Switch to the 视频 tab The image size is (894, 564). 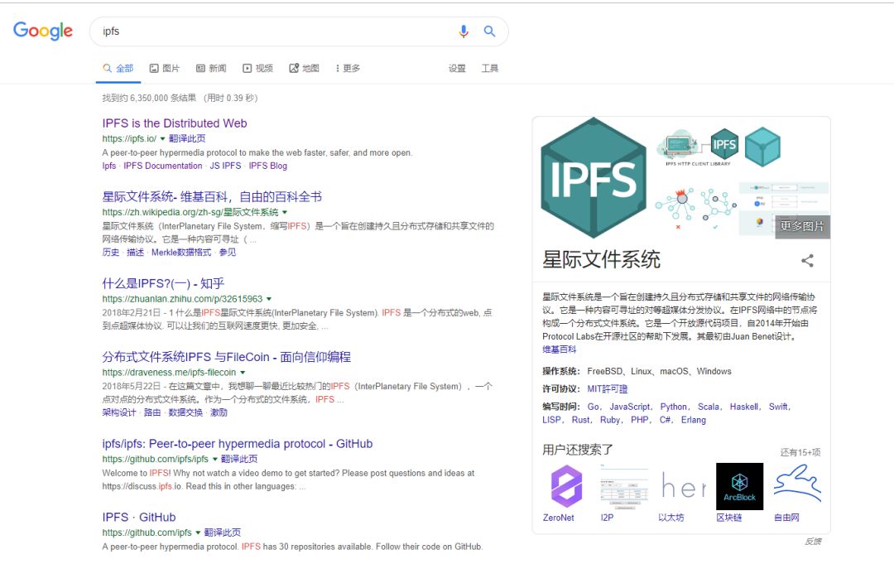pyautogui.click(x=257, y=69)
